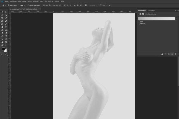The width and height of the screenshot is (179, 119).
Task: Select the Paint Bucket tool
Action: click(x=6, y=30)
